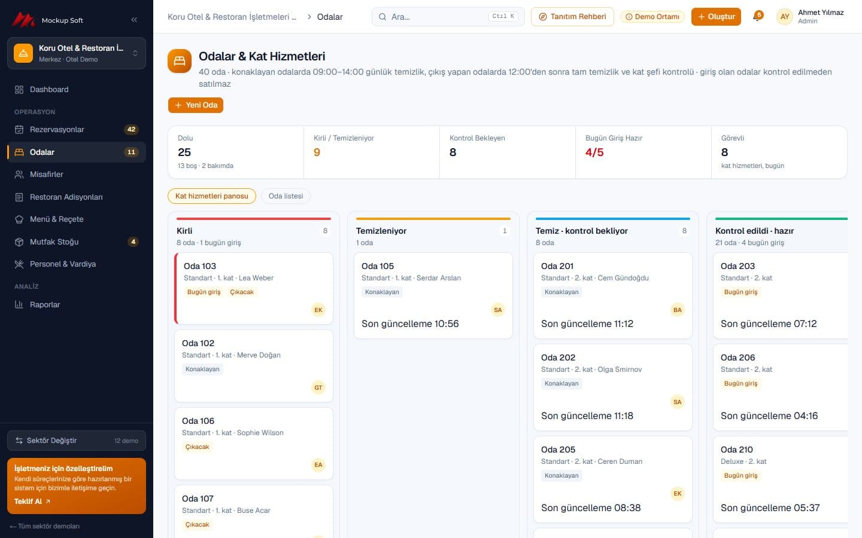Go back to Tüm sektör demoları
This screenshot has width=862, height=538.
pyautogui.click(x=45, y=526)
